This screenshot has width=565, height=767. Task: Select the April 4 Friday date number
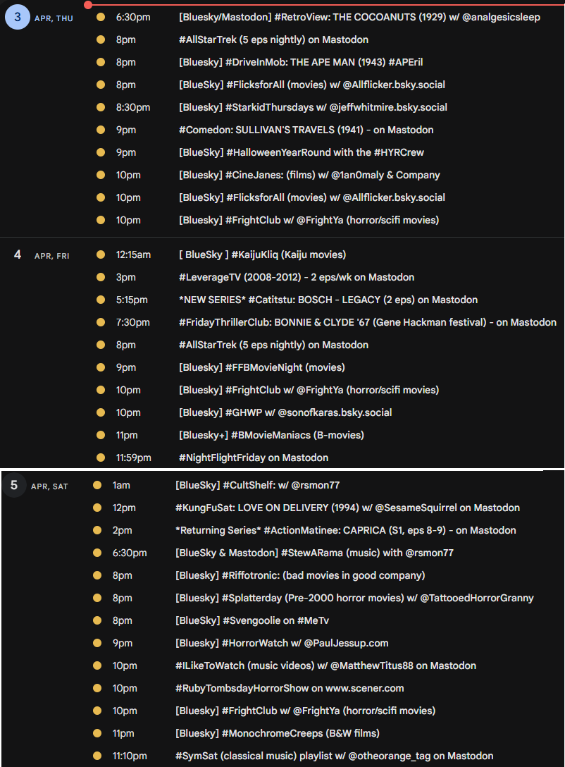18,255
